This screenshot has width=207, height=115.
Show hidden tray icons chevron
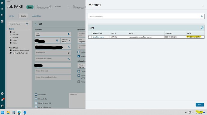[186, 113]
